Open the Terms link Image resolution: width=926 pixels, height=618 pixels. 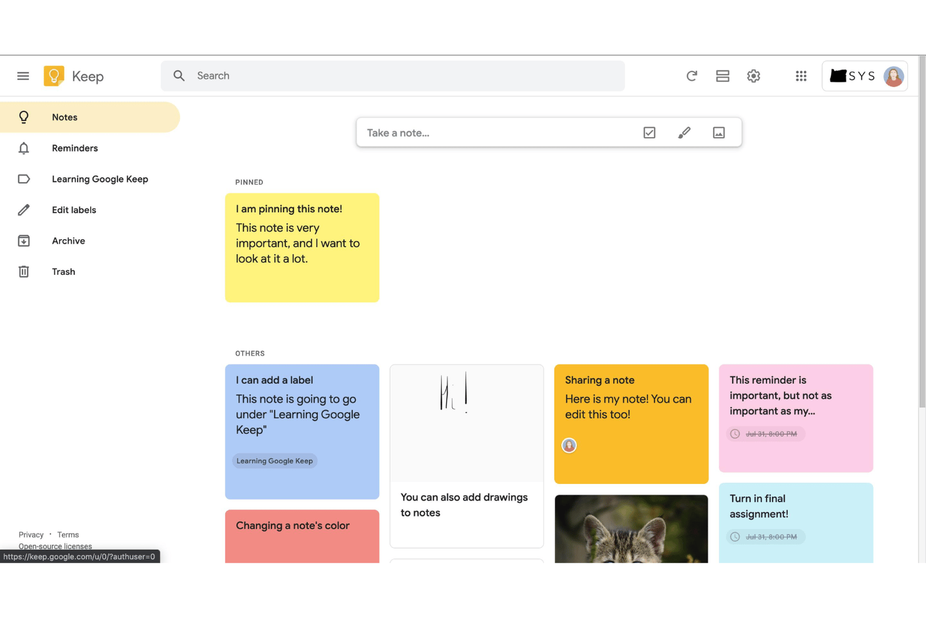click(x=68, y=535)
